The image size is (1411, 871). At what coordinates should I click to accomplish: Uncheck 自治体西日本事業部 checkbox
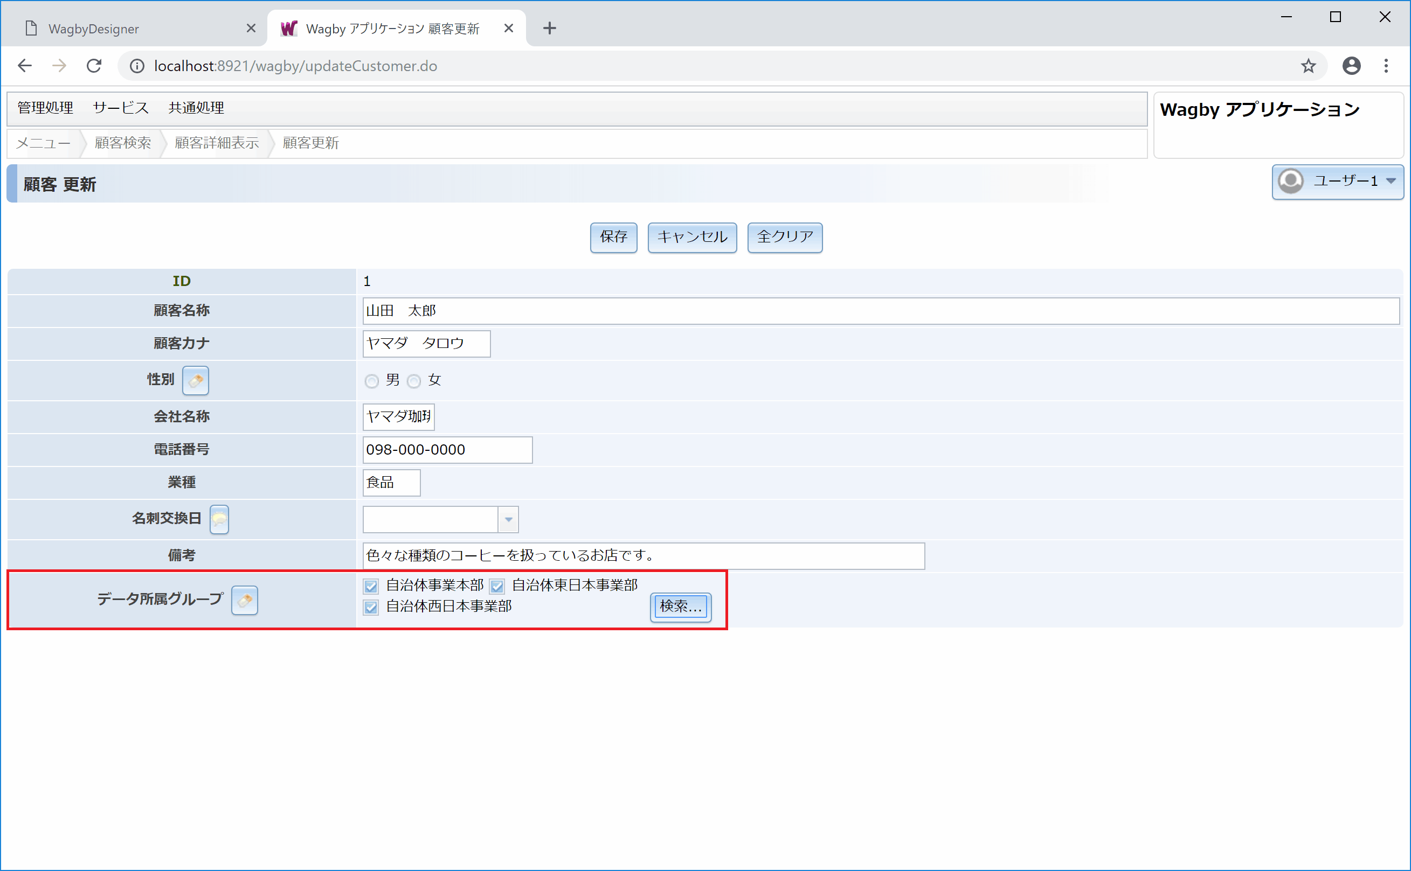click(x=371, y=607)
